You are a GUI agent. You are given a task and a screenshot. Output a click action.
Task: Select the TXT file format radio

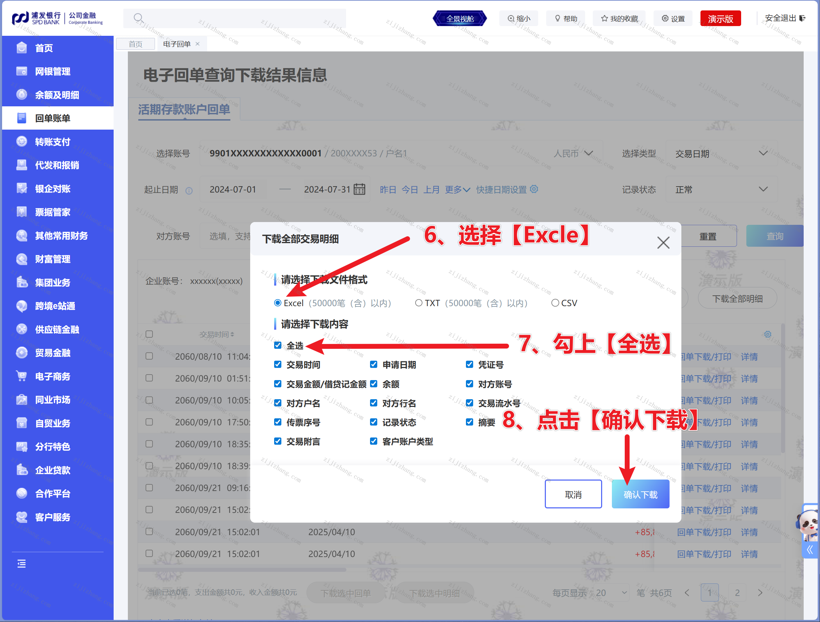coord(419,303)
